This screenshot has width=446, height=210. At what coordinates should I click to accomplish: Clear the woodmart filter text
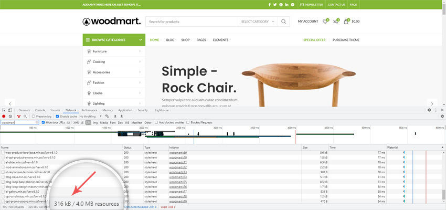[x=37, y=122]
